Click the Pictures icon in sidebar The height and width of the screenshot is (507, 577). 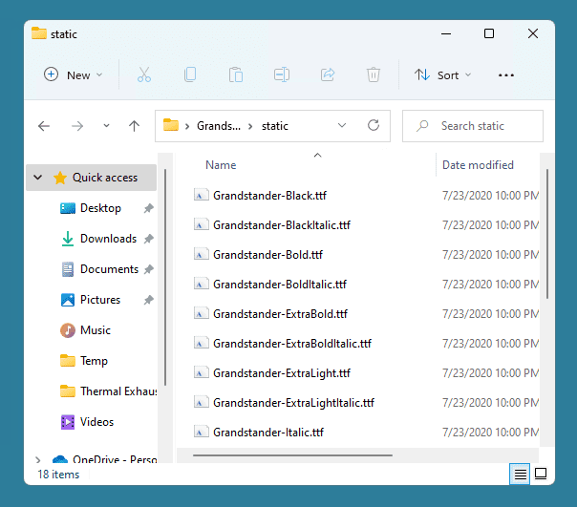(x=68, y=300)
